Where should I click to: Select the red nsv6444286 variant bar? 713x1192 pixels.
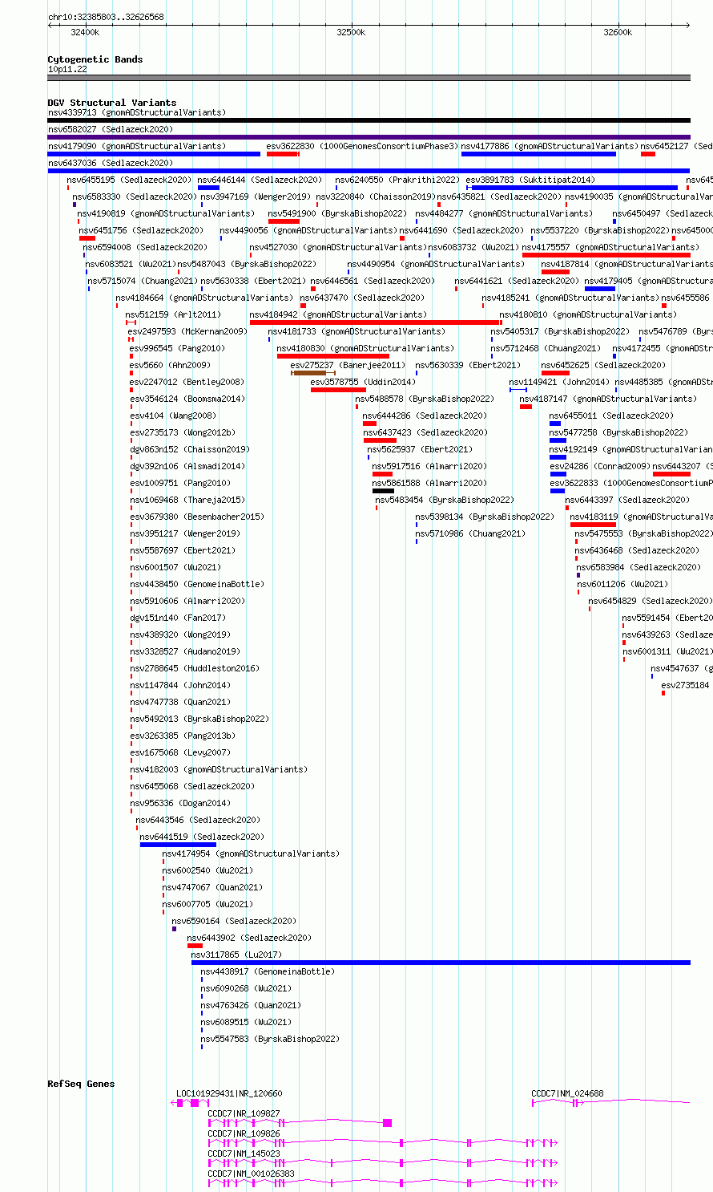[x=369, y=424]
